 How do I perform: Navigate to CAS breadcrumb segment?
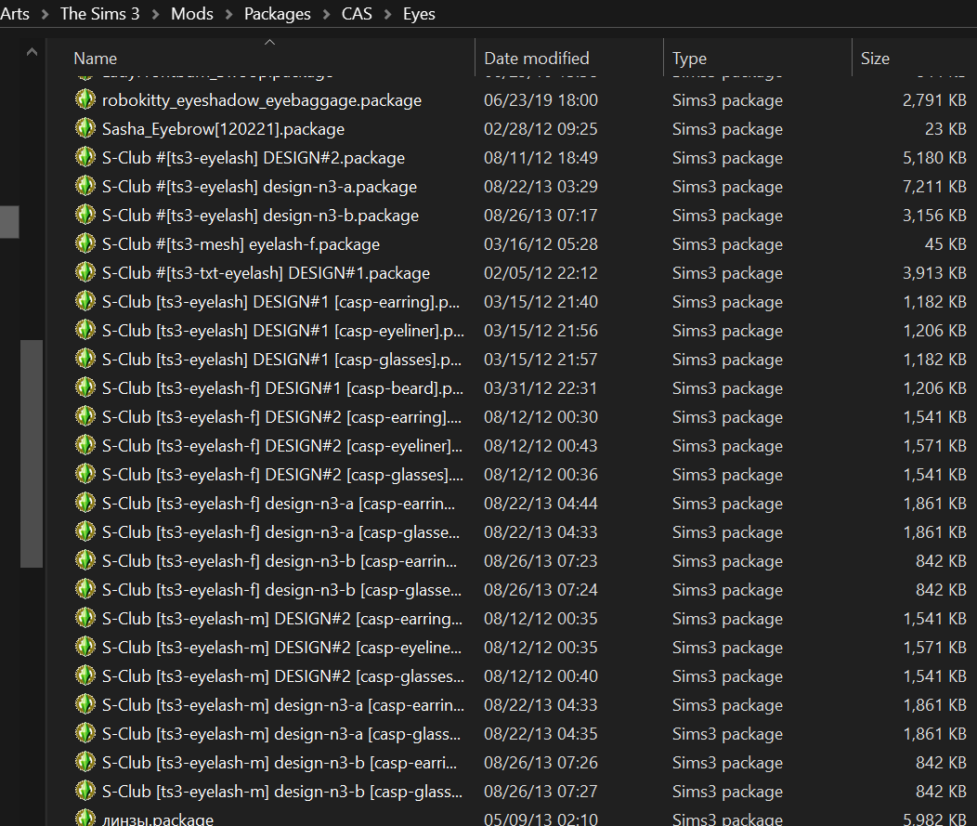pyautogui.click(x=357, y=14)
